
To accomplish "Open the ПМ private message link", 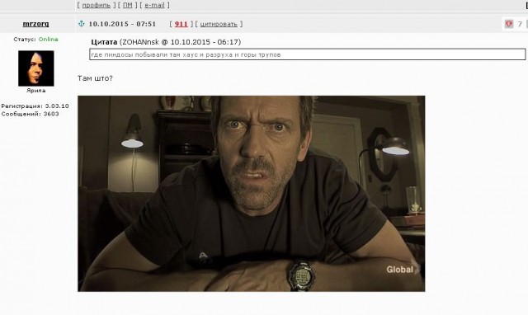I will pos(127,5).
